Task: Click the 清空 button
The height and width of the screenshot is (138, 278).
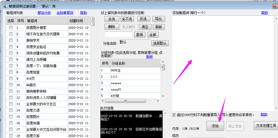Action: pos(145,27)
